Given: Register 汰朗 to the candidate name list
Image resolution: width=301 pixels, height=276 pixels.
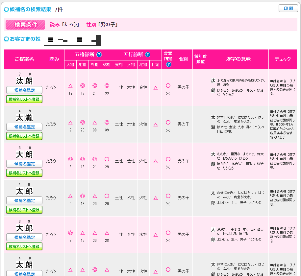Looking at the screenshot, I should tap(24, 99).
